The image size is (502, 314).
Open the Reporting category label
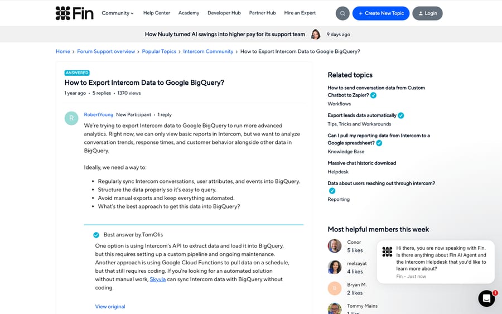[339, 199]
